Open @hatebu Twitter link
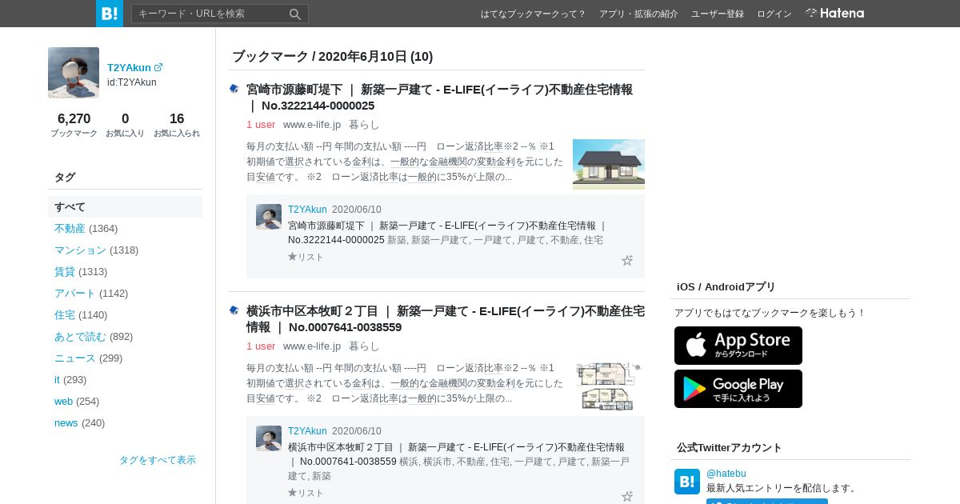The width and height of the screenshot is (960, 504). pos(726,474)
